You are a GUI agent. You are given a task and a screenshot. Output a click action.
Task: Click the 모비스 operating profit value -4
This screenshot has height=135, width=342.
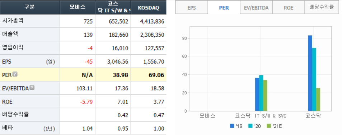pos(90,49)
